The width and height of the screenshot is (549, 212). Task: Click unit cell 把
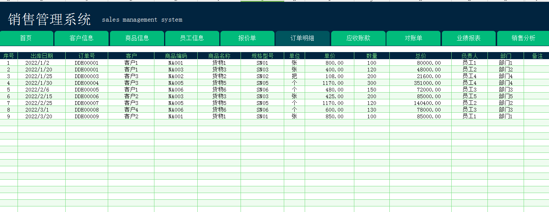click(294, 76)
